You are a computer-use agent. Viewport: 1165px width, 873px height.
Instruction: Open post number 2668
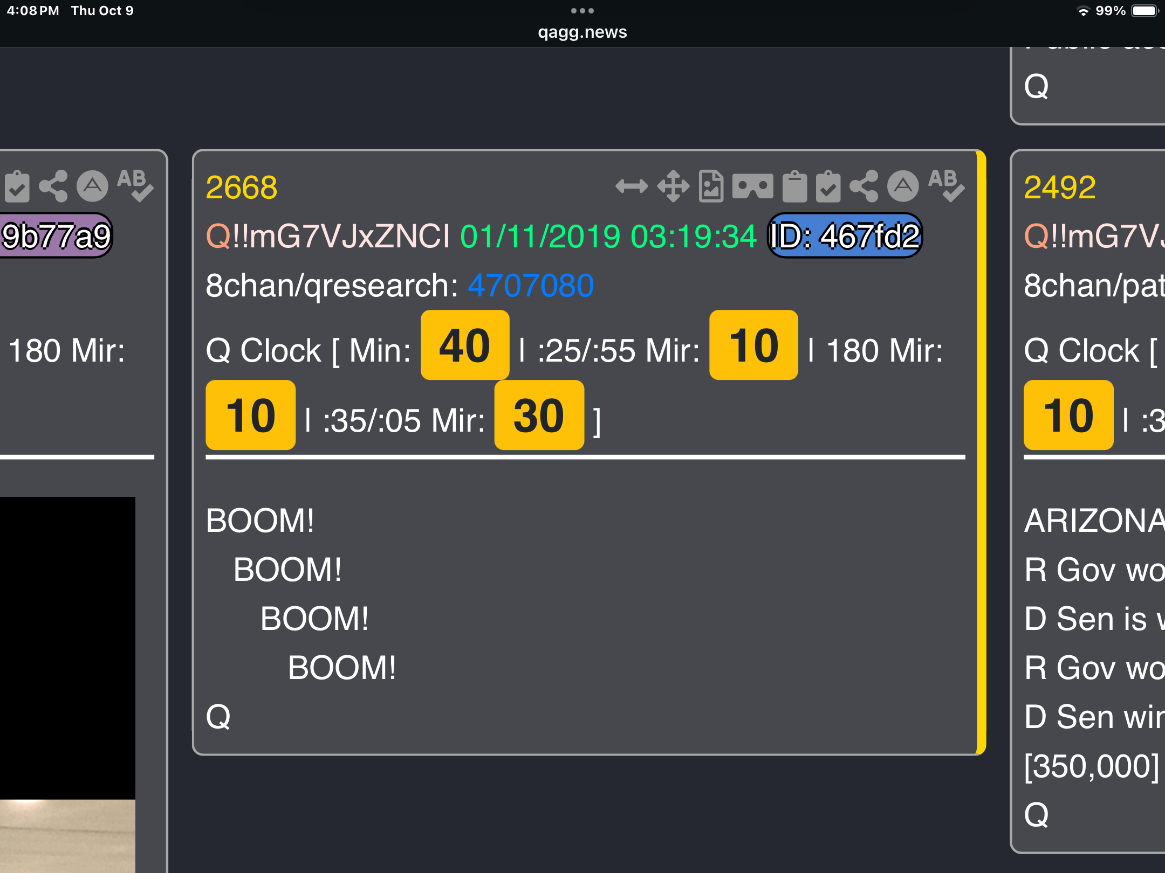point(241,188)
